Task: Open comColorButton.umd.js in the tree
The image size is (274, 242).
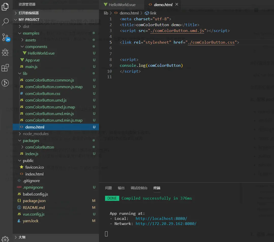Action: pos(56,100)
